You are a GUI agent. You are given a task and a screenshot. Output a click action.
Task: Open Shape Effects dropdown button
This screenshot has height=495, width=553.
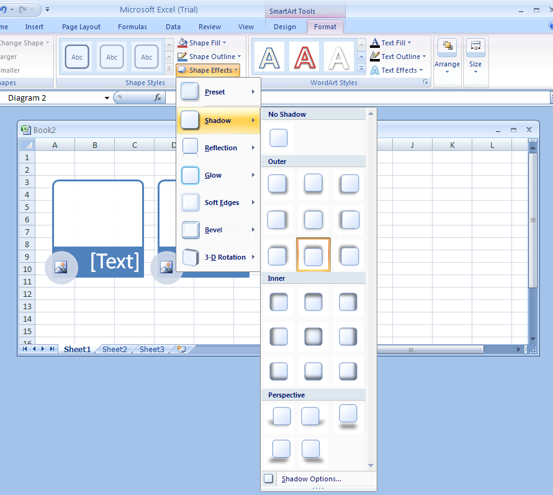(x=208, y=70)
